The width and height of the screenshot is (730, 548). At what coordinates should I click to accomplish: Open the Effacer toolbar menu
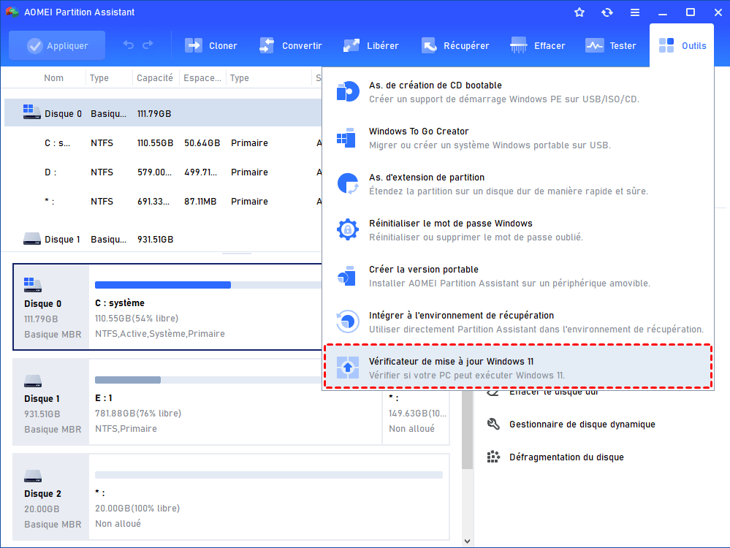click(538, 45)
